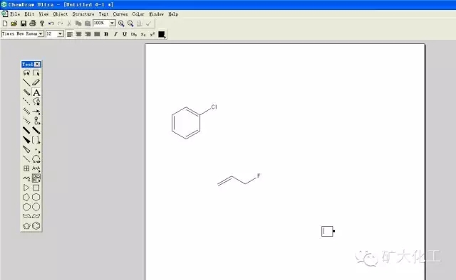The width and height of the screenshot is (456, 280).
Task: Toggle Italic text formatting
Action: [x=115, y=34]
